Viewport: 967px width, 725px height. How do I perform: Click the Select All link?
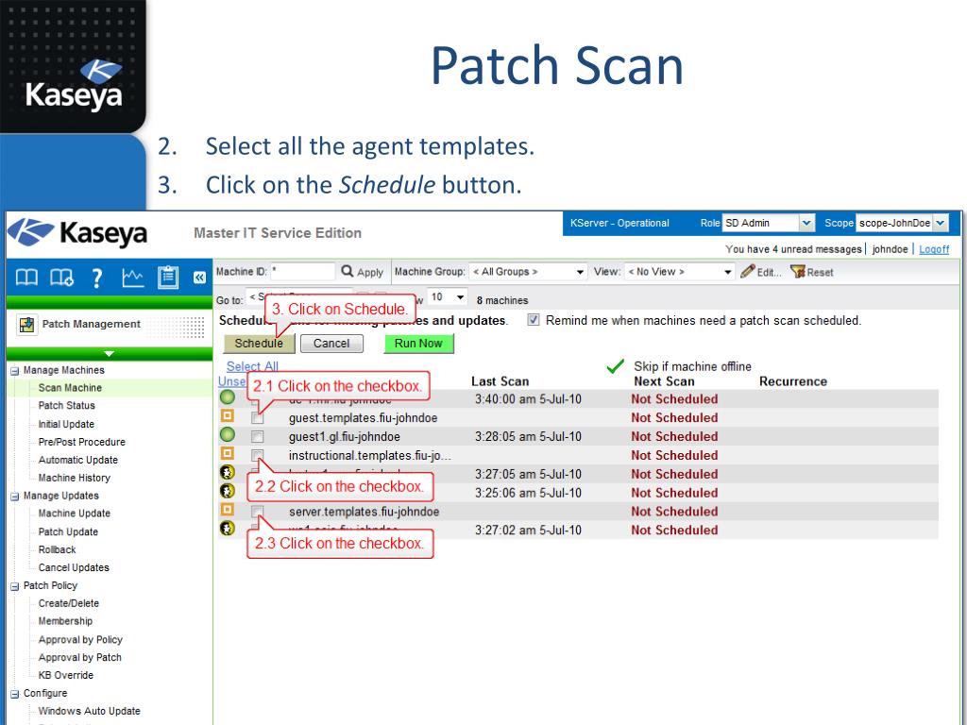[x=252, y=366]
